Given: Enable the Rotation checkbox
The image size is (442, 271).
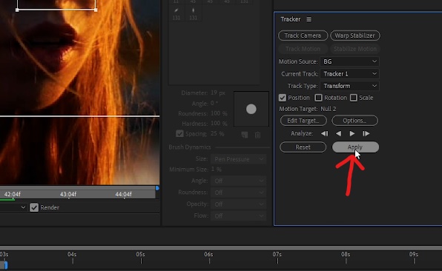Looking at the screenshot, I should point(319,98).
